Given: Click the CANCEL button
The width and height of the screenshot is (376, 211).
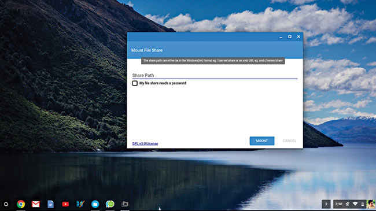Looking at the screenshot, I should pyautogui.click(x=289, y=140).
